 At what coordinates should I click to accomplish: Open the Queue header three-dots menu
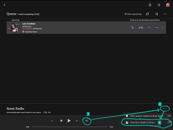(x=165, y=14)
